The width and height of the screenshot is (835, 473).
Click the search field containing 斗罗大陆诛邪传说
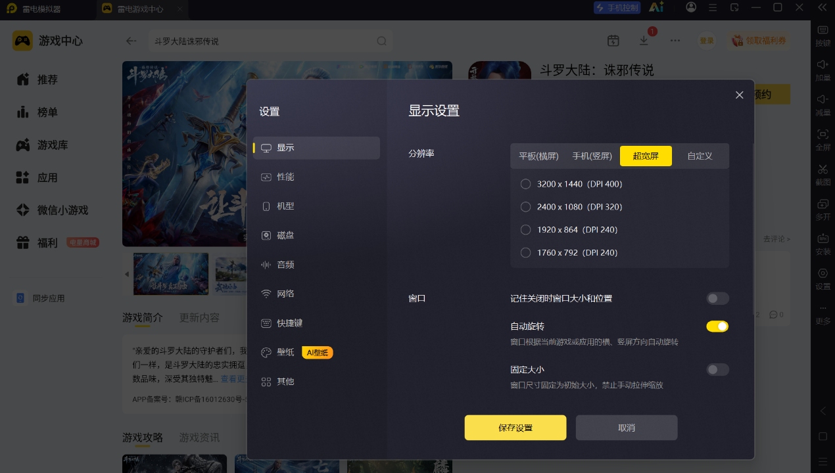pos(270,41)
